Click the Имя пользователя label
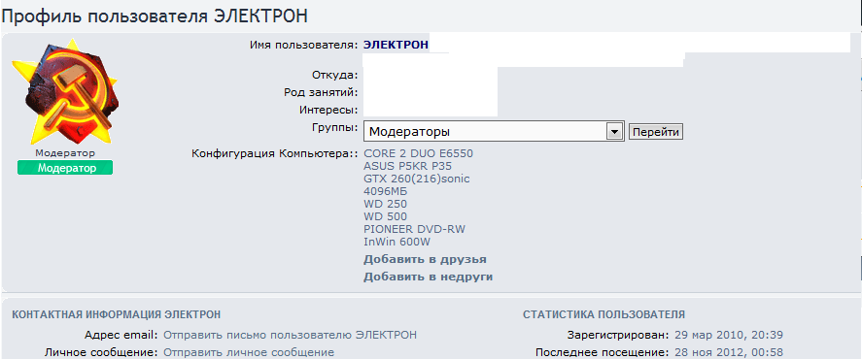 (x=304, y=45)
